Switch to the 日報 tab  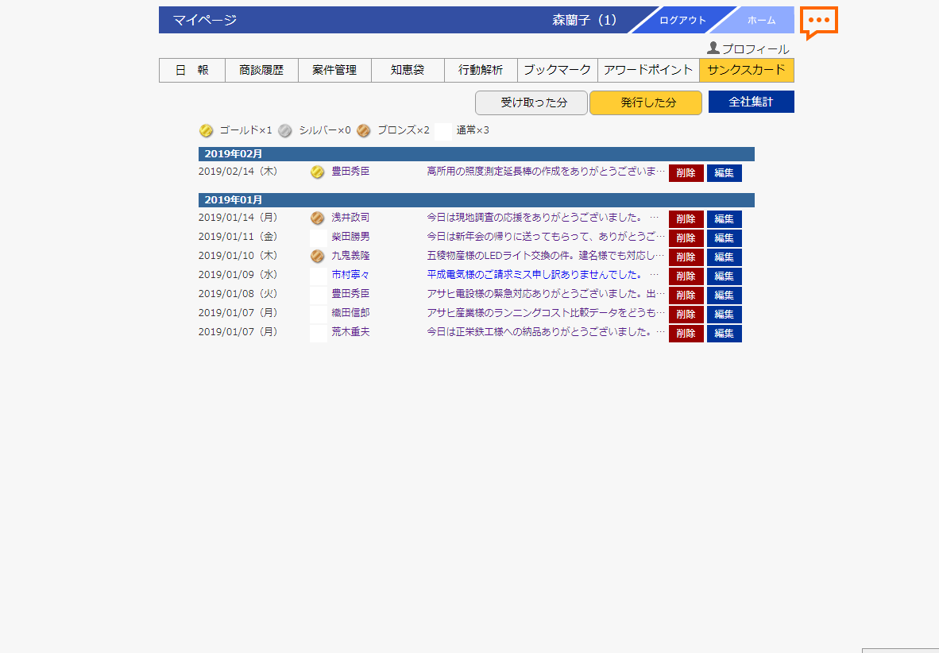click(192, 70)
